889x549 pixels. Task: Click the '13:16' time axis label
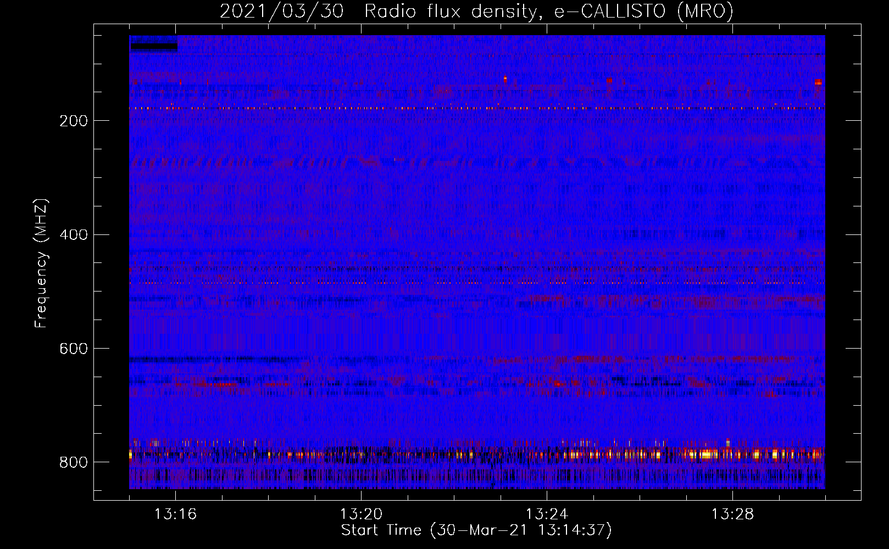pos(175,514)
